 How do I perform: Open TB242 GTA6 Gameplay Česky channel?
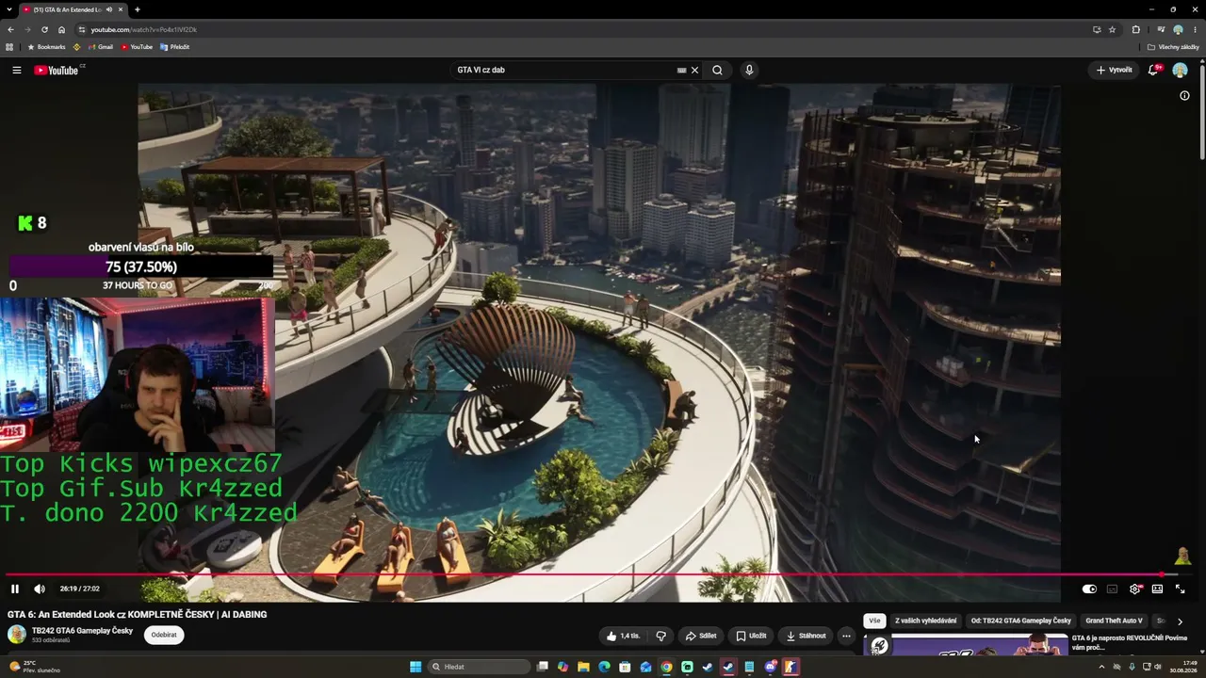point(82,631)
